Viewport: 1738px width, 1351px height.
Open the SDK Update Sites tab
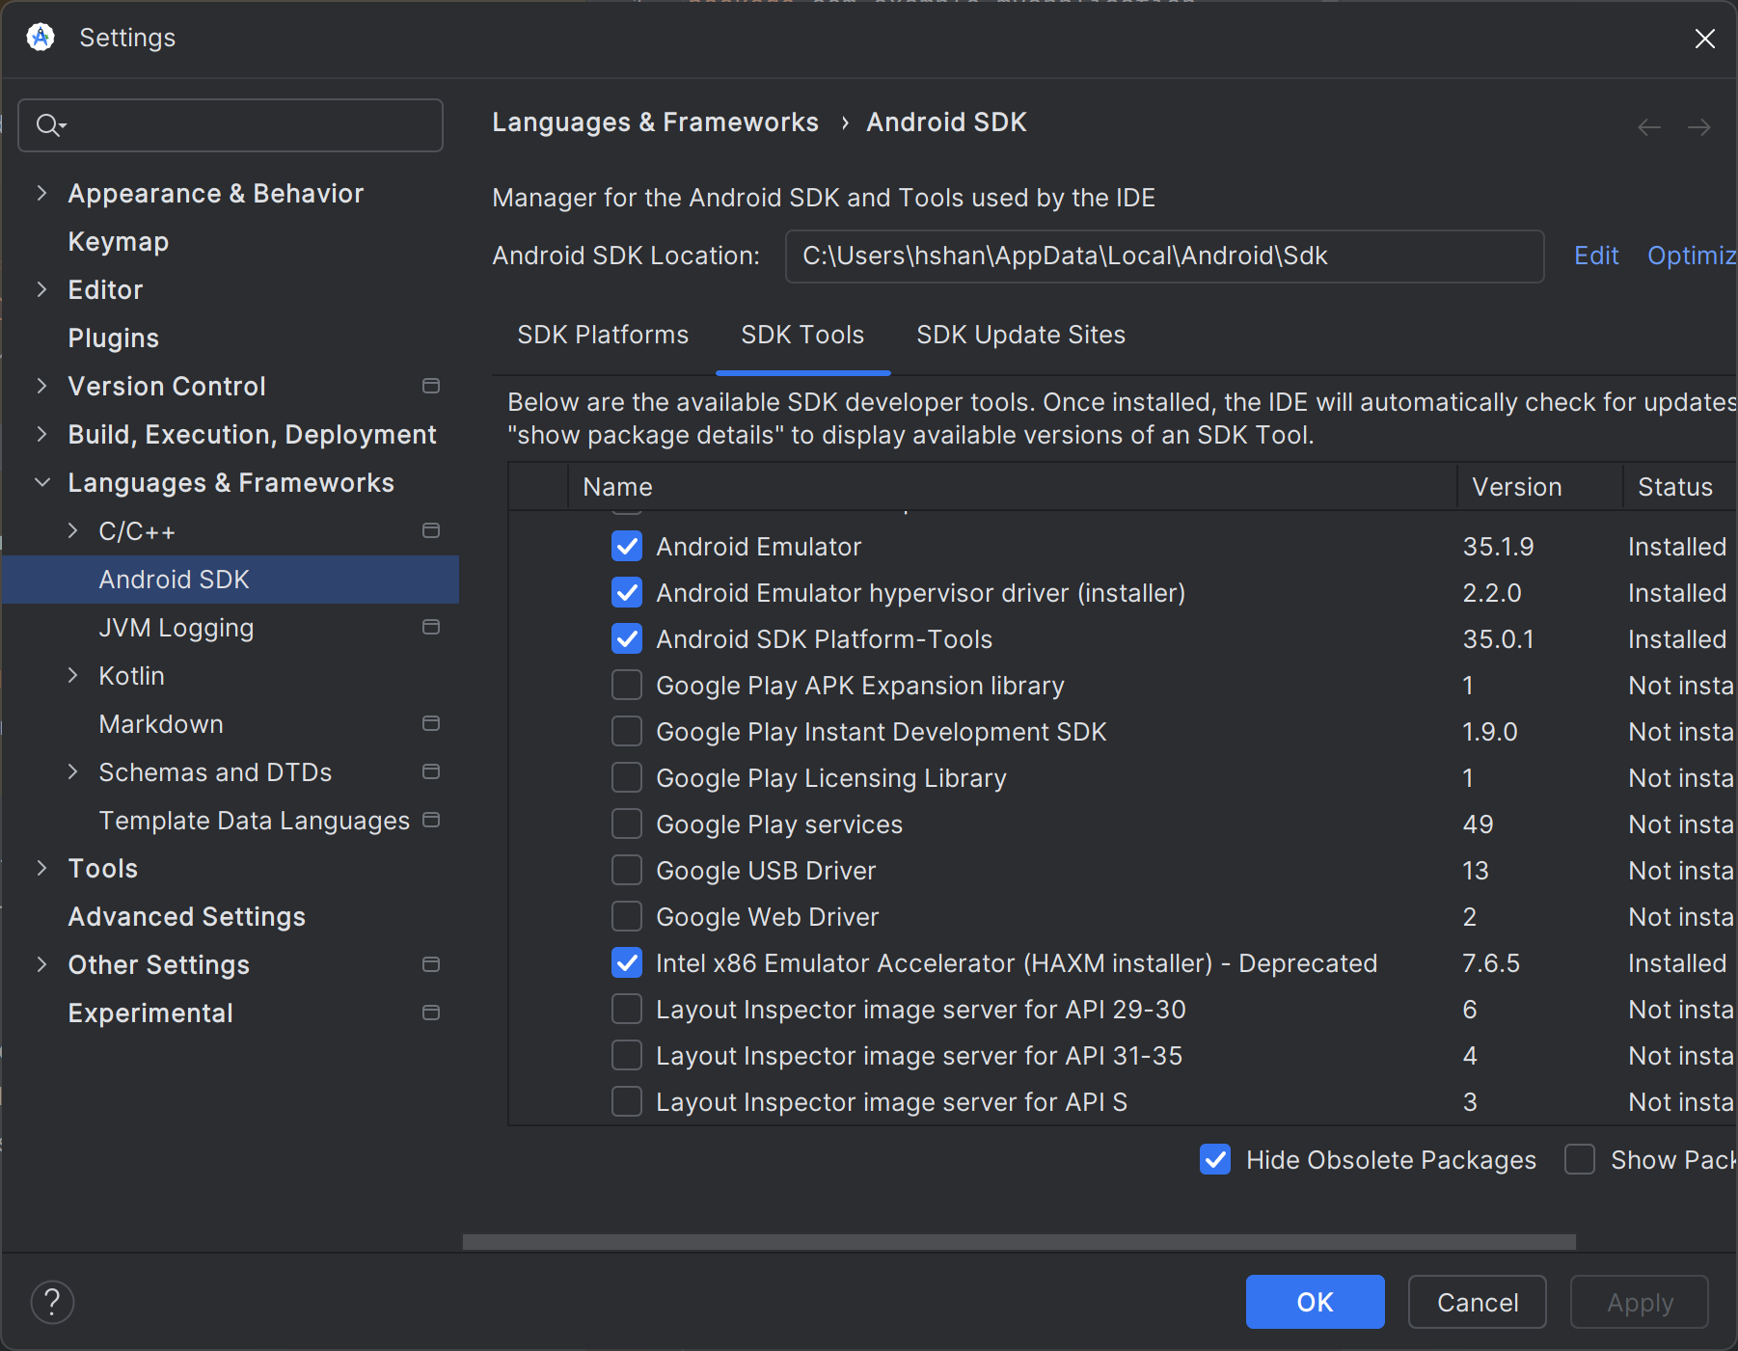[1020, 335]
